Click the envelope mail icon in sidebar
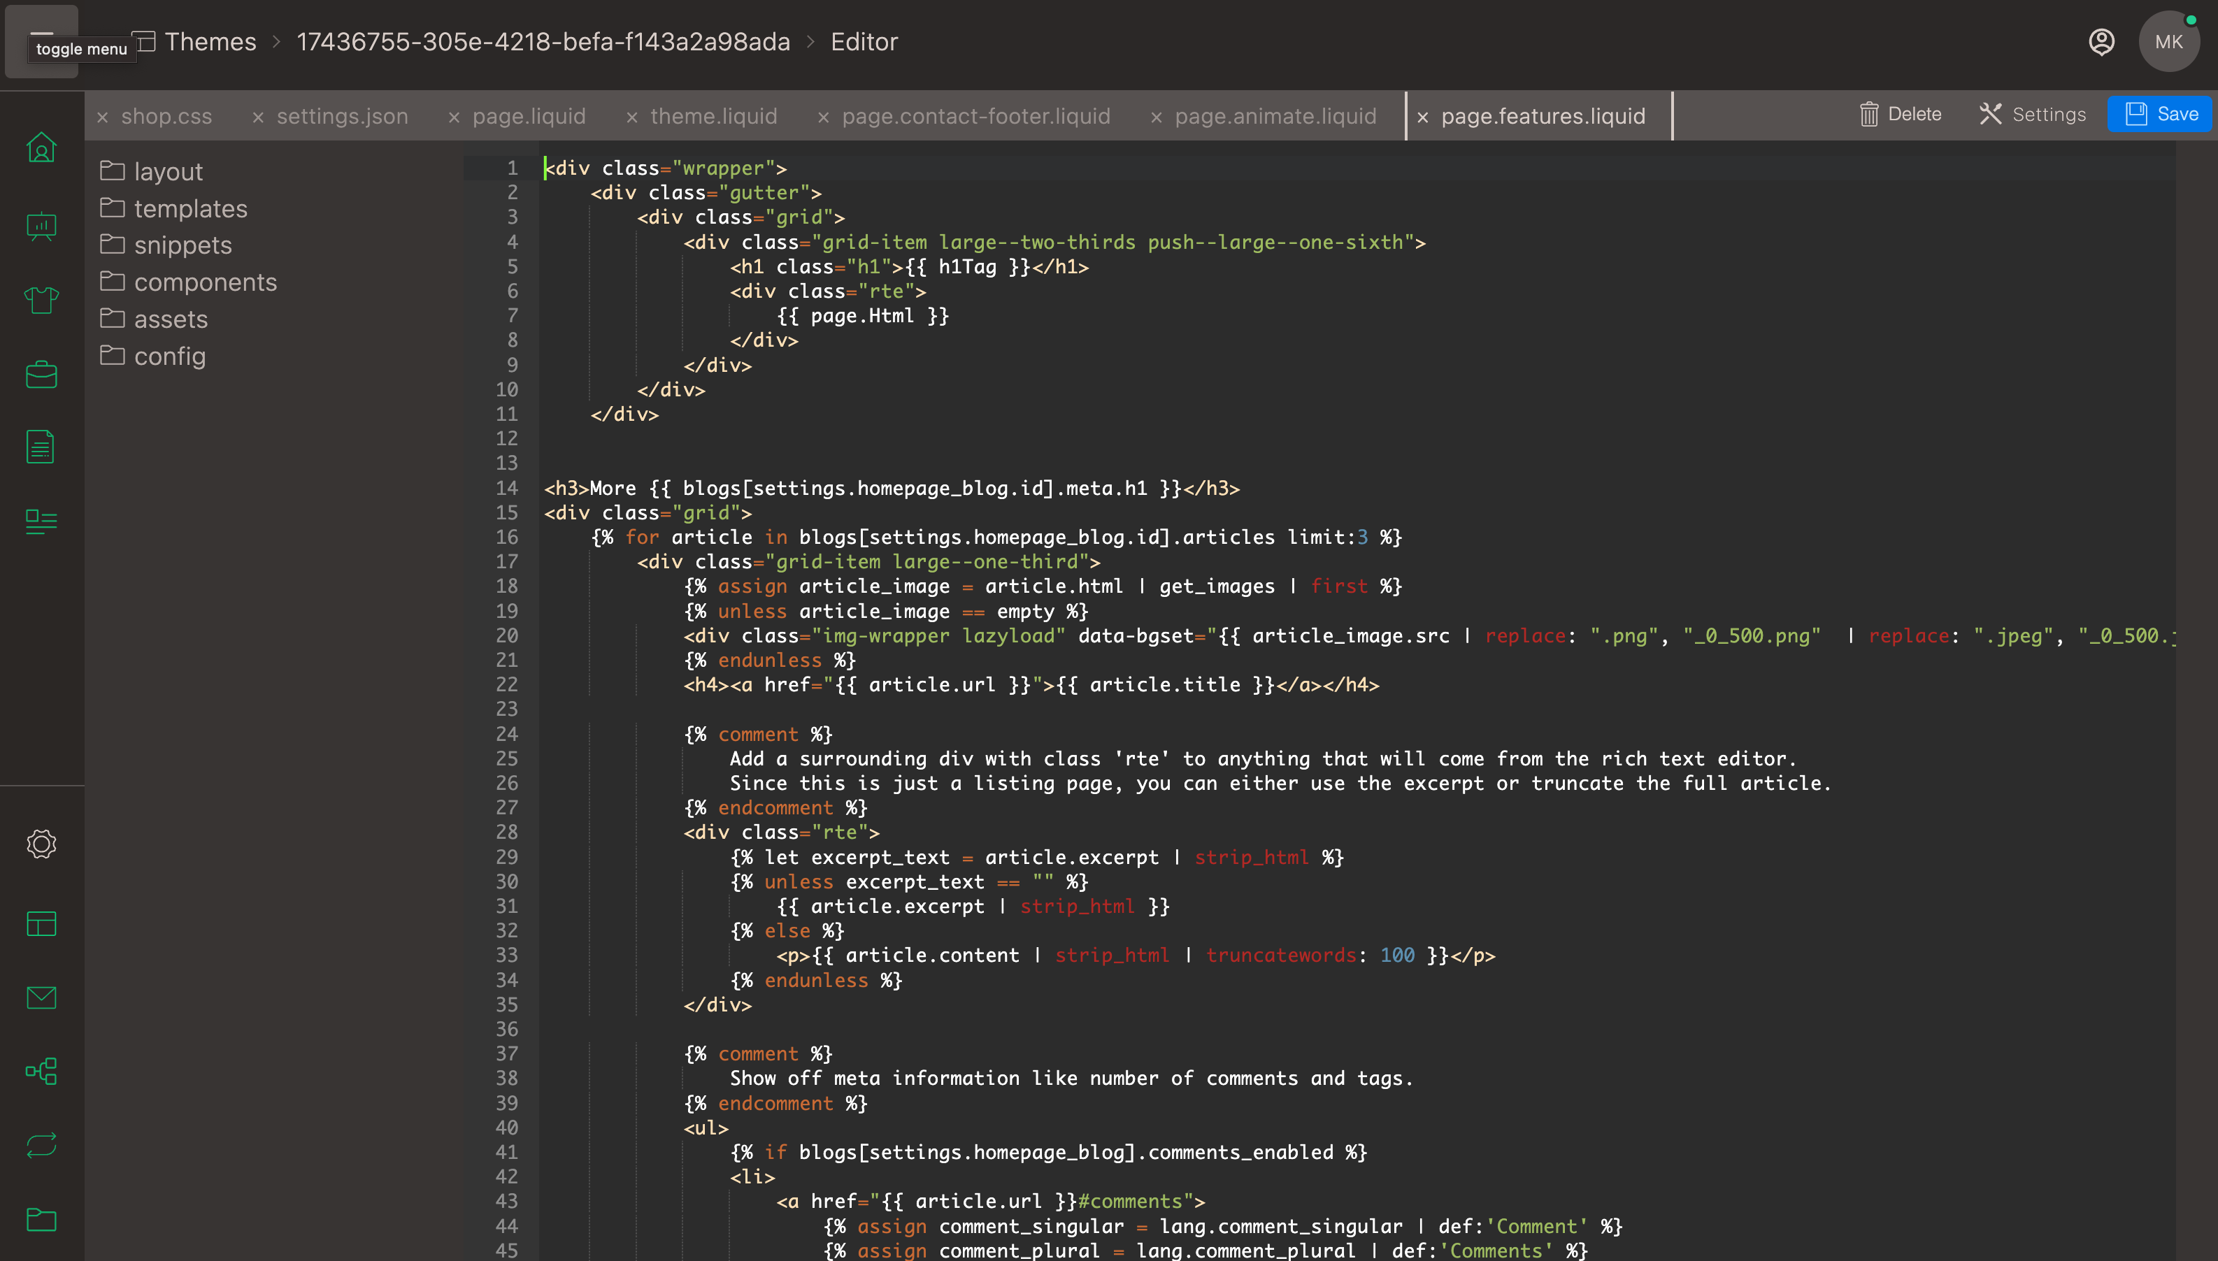This screenshot has width=2218, height=1261. [x=41, y=997]
